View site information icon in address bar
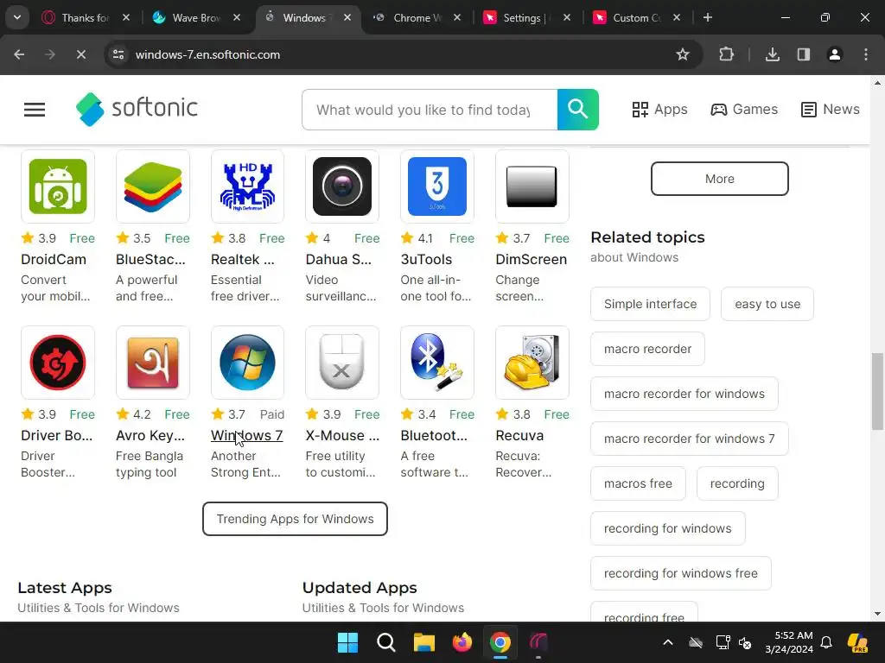Viewport: 885px width, 663px height. tap(118, 54)
